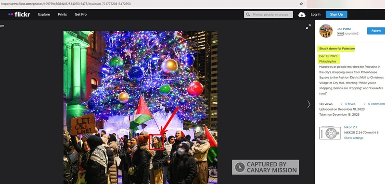Select "Uploaded on December 18, 2023" text
385x184 pixels.
(x=342, y=109)
